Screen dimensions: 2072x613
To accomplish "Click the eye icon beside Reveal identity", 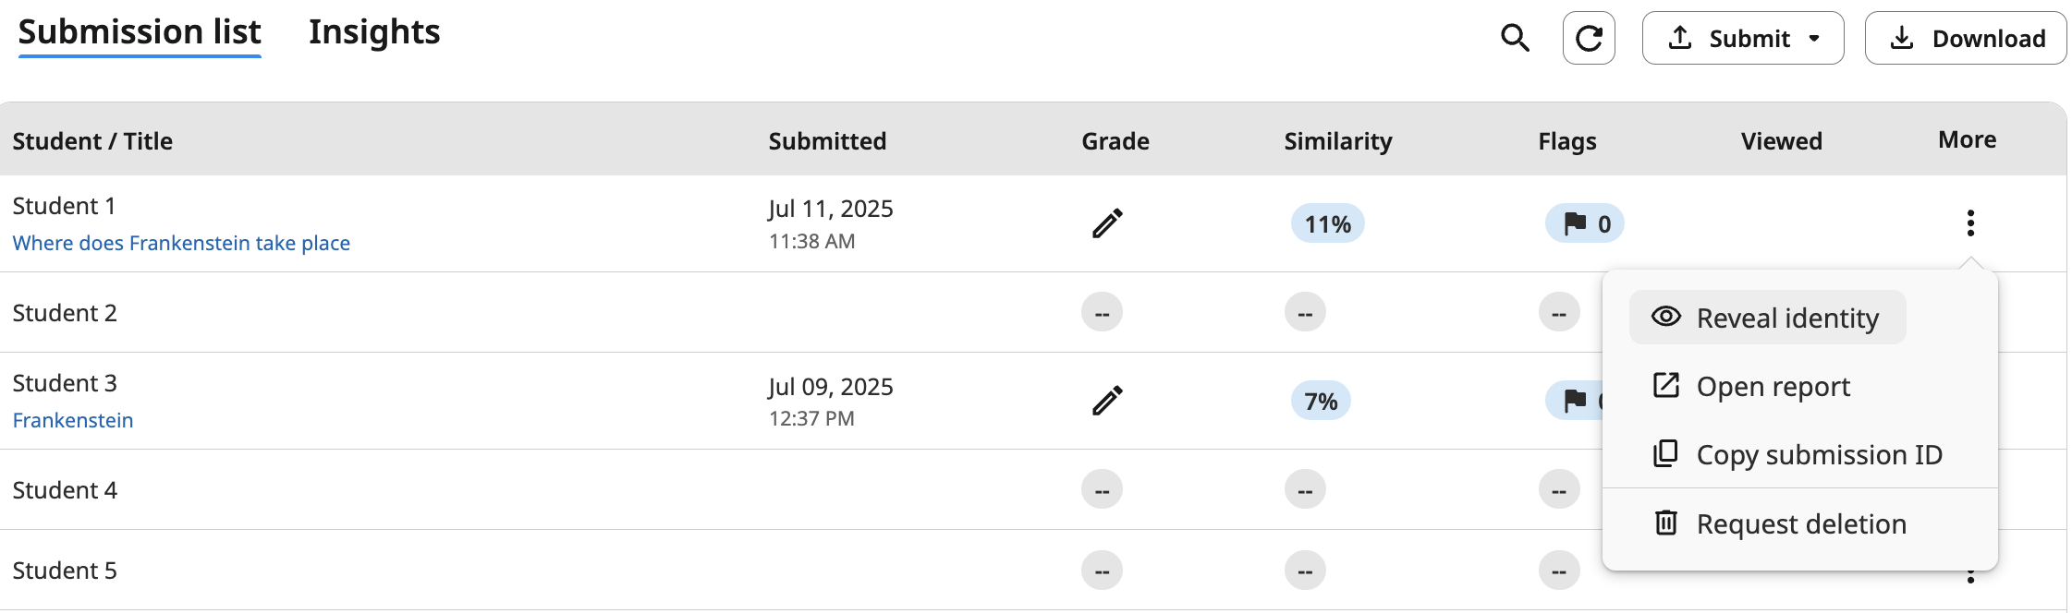I will [x=1664, y=317].
